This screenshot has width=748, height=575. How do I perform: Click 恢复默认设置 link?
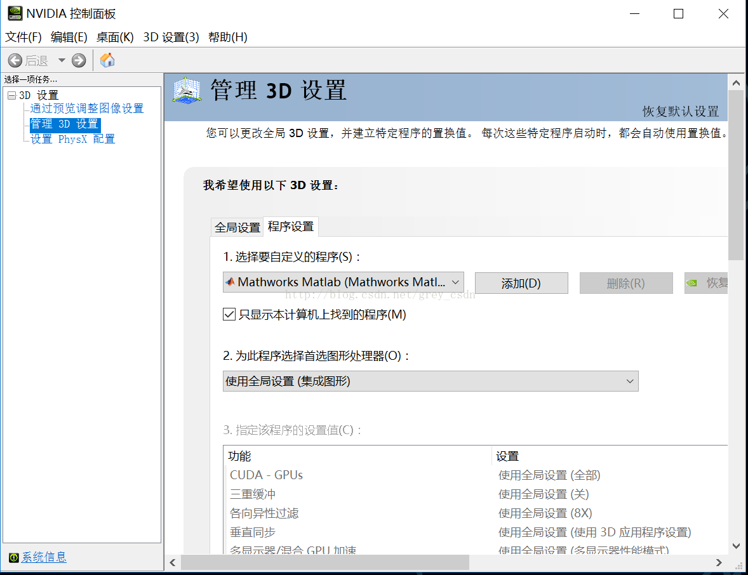click(681, 112)
